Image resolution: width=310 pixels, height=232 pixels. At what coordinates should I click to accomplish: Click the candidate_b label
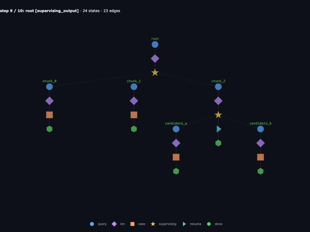(x=260, y=123)
